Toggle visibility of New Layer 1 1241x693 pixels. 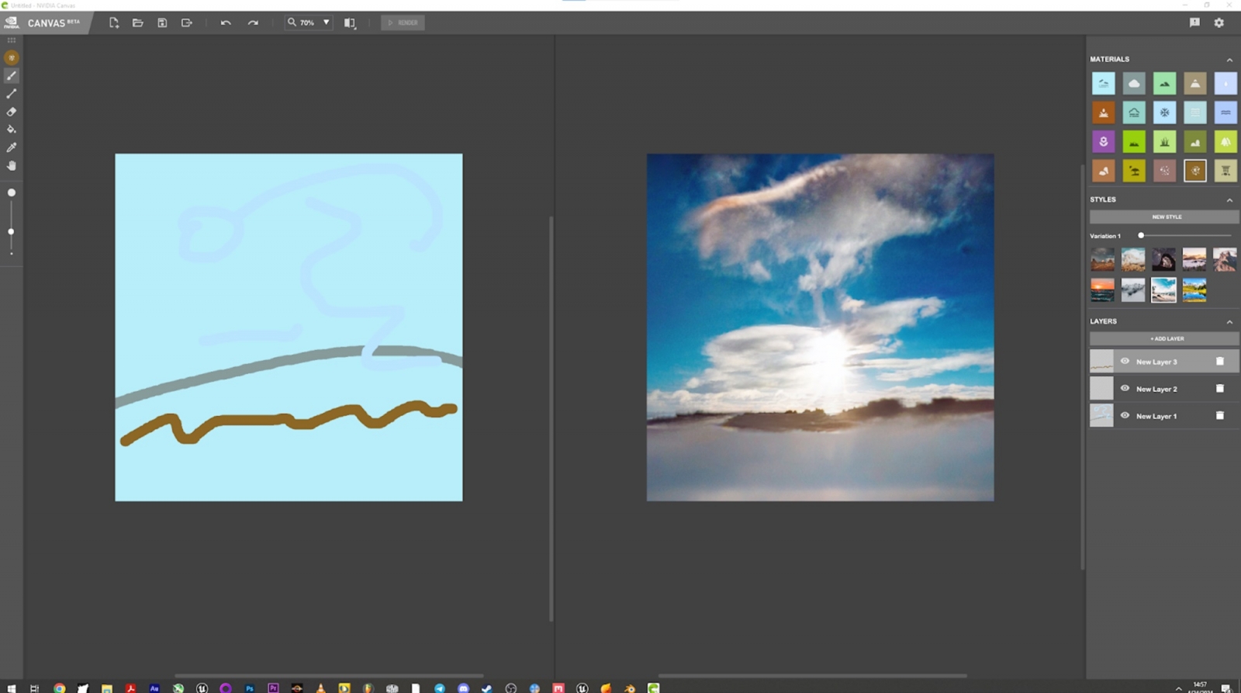point(1125,416)
